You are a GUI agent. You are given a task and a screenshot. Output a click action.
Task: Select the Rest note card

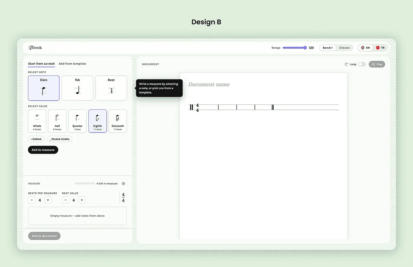pos(111,88)
